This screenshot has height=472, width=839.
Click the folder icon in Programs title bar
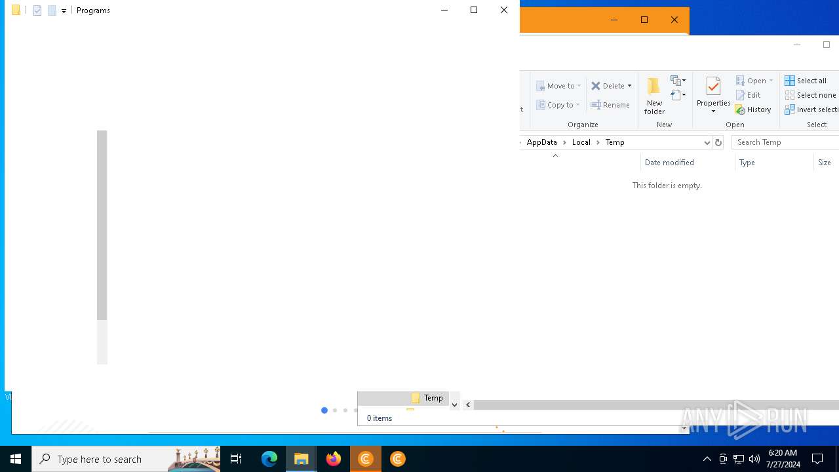click(16, 10)
